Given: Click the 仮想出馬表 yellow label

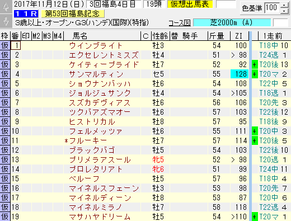Looking at the screenshot, I should [x=190, y=4].
